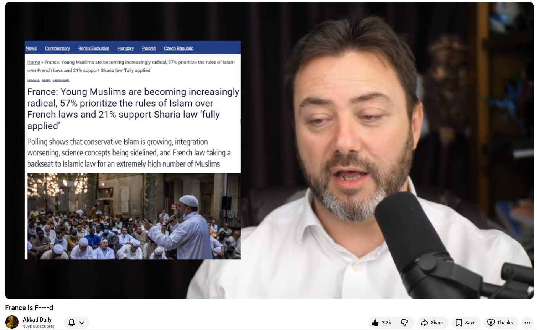Open the Akkad Daily channel avatar
The image size is (537, 330).
12,322
